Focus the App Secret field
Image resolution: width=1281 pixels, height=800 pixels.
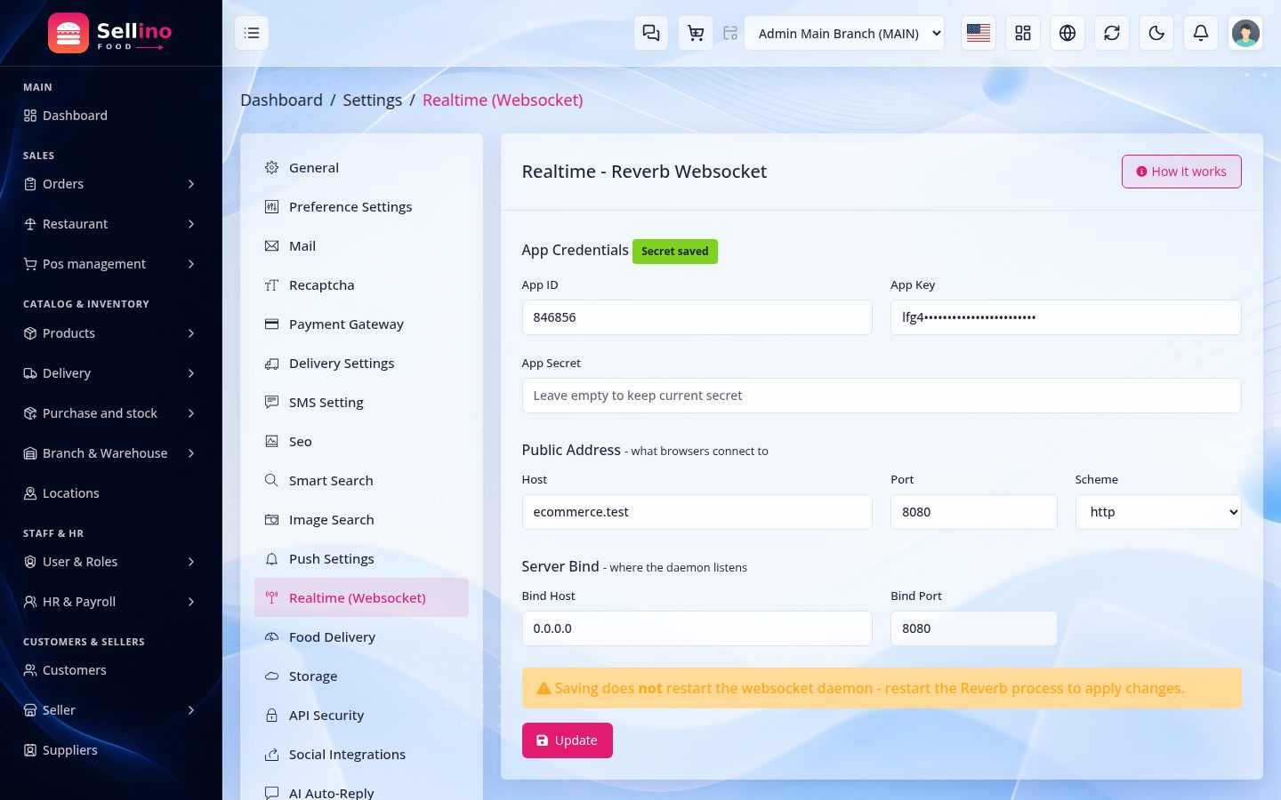[882, 396]
